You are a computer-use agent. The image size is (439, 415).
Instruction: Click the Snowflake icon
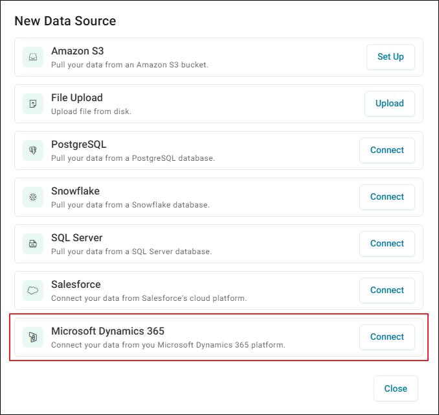pos(33,197)
